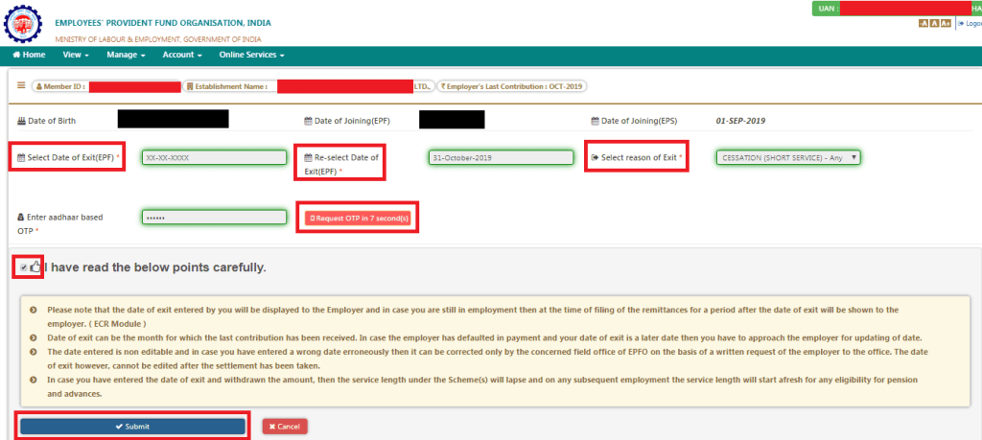
Task: Open the Select reason of Exit dropdown
Action: [x=788, y=158]
